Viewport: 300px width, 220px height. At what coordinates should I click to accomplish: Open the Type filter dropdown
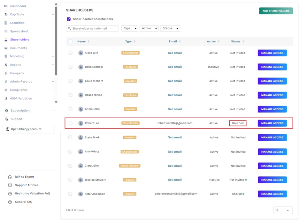pos(130,28)
